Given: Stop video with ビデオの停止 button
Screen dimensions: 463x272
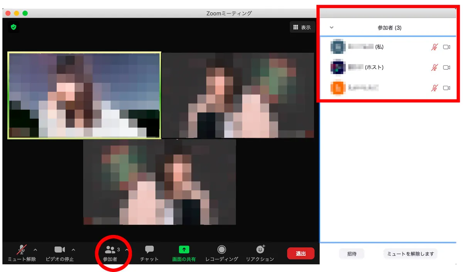Looking at the screenshot, I should tap(59, 253).
